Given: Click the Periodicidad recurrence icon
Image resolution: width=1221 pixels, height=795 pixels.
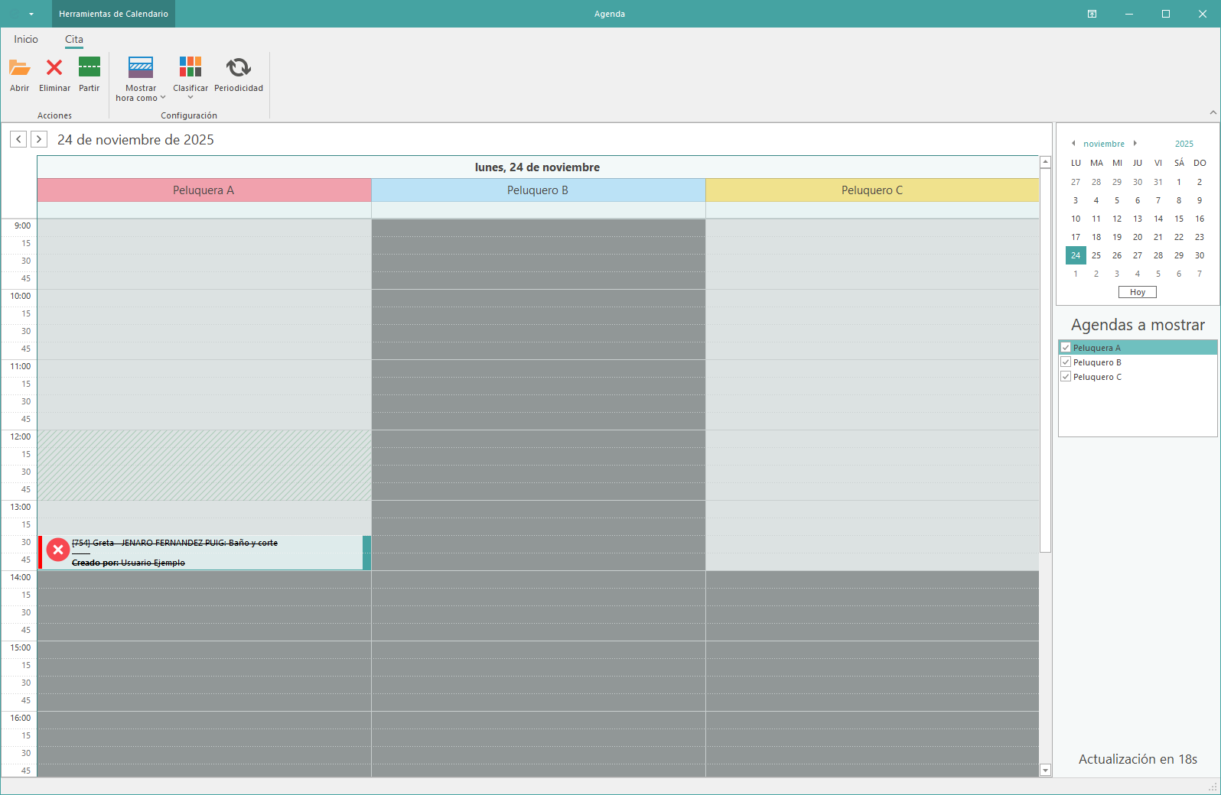Looking at the screenshot, I should coord(238,68).
